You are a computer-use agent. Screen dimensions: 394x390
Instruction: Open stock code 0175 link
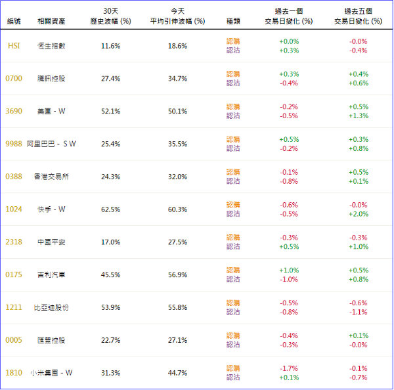point(14,274)
